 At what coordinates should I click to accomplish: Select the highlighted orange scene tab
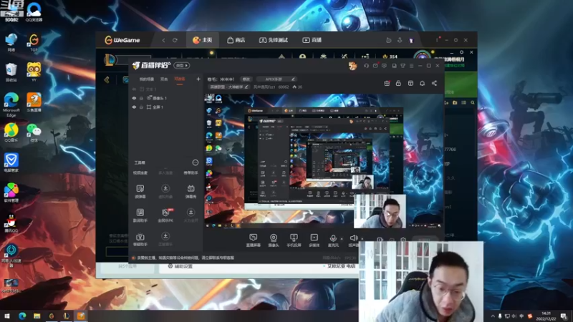coord(180,79)
